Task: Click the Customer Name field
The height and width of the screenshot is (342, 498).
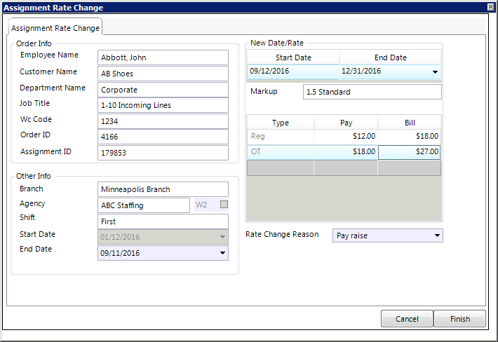Action: click(163, 74)
